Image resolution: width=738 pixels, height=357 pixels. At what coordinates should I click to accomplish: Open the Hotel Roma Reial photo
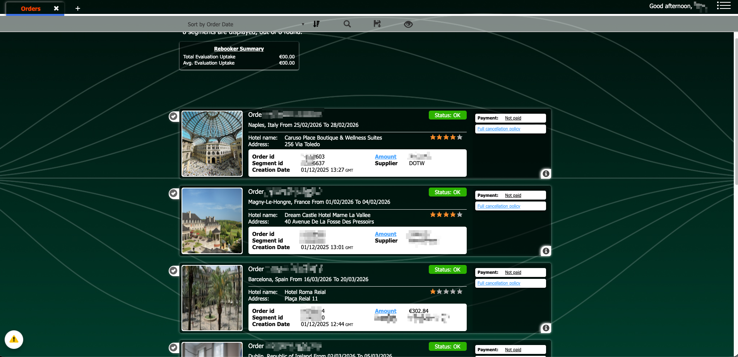click(x=212, y=298)
